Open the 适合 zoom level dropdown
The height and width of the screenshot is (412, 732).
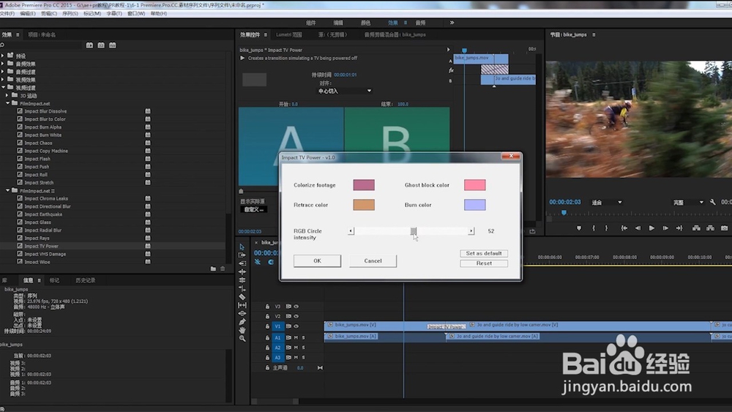(607, 203)
